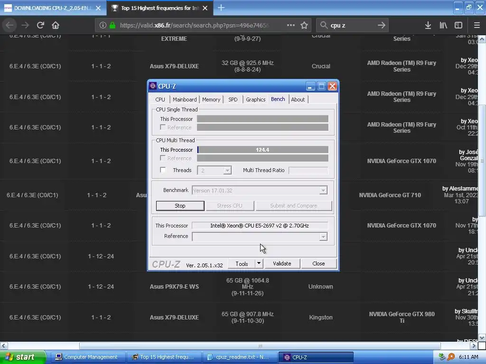Switch to the Mainboard tab

pos(185,100)
